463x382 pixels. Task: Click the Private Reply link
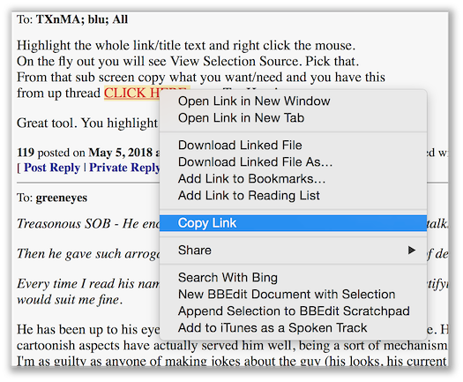[x=124, y=168]
